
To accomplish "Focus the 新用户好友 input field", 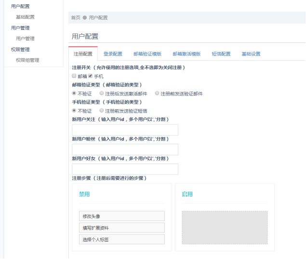I will click(x=125, y=169).
